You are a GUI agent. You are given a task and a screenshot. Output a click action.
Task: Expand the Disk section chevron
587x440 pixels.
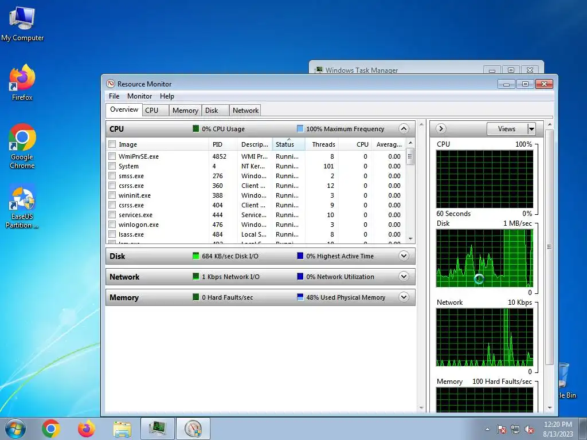404,256
